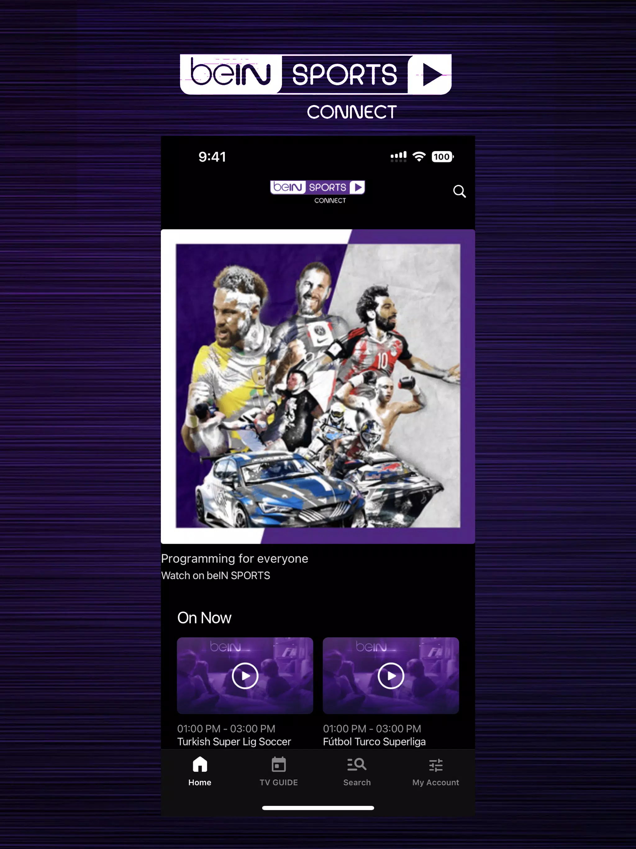636x849 pixels.
Task: Select the Home tab in navigation
Action: pyautogui.click(x=199, y=772)
